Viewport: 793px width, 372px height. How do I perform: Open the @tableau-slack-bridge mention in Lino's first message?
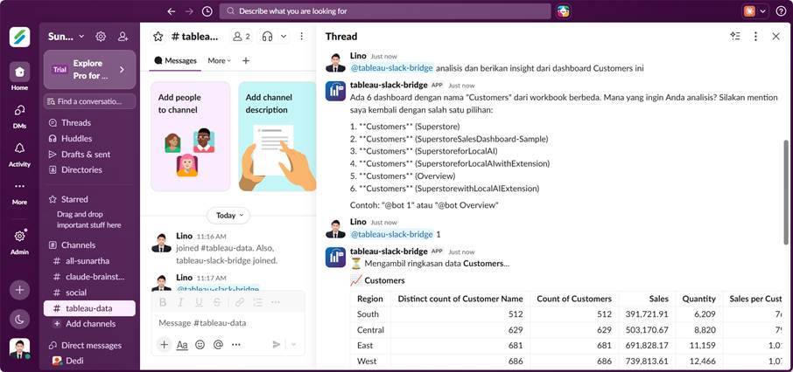click(392, 68)
